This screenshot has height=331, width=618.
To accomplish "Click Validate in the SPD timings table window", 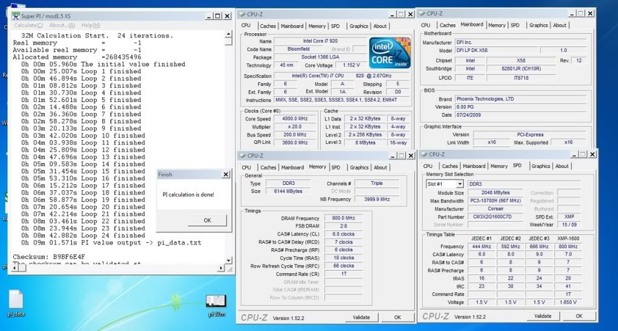I will coord(542,316).
